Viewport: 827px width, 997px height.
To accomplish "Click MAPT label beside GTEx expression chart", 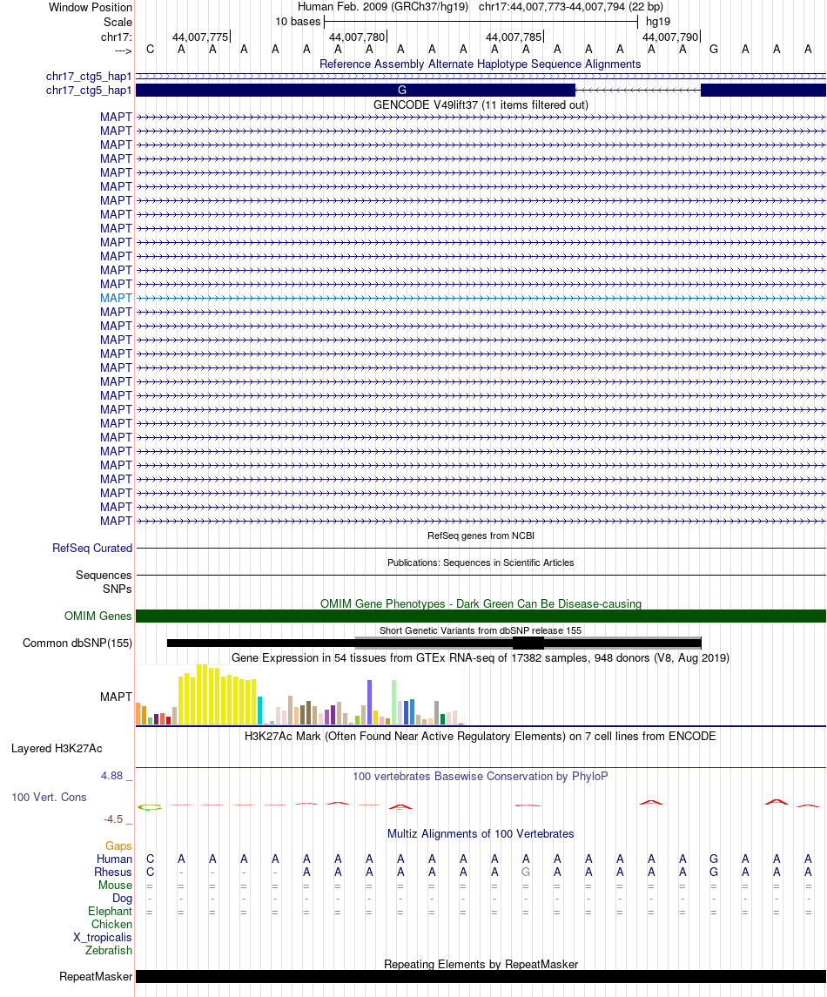I will tap(116, 697).
